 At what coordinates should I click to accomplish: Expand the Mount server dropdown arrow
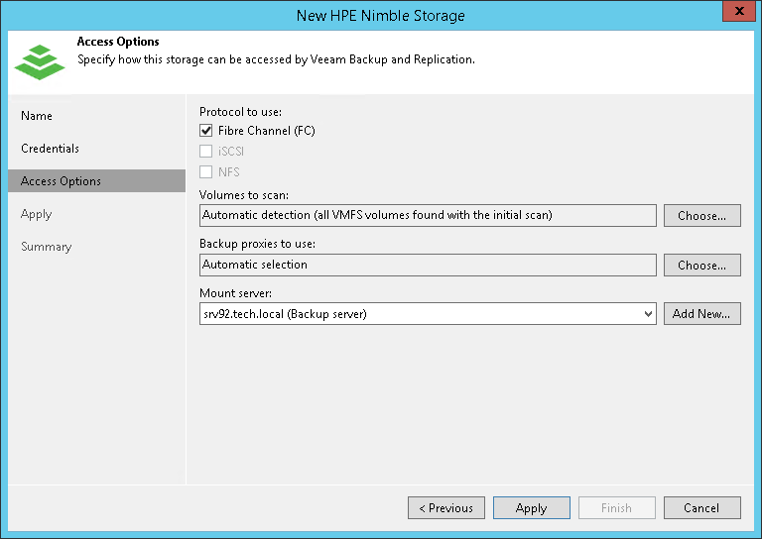pos(648,314)
